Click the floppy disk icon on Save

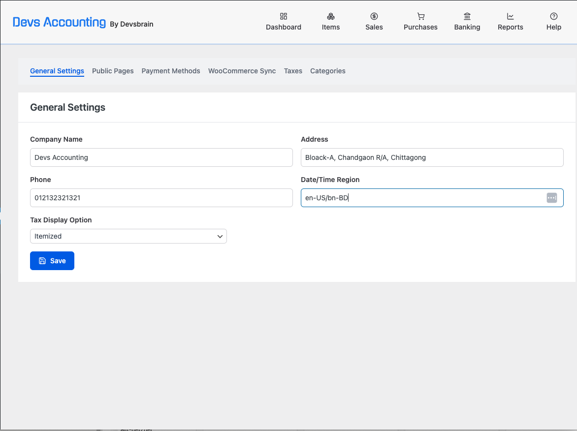pyautogui.click(x=42, y=261)
